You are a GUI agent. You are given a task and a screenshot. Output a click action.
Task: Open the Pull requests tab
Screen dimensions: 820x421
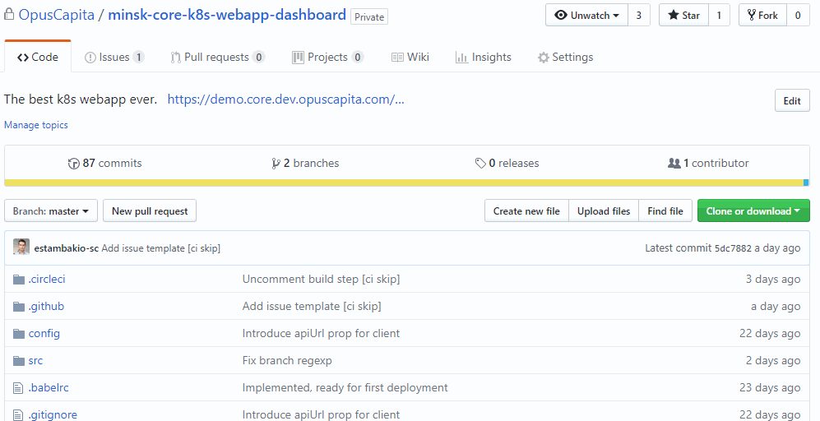(217, 58)
